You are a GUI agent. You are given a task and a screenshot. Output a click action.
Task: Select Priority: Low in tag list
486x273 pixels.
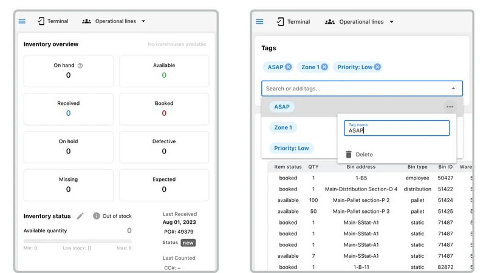point(292,148)
